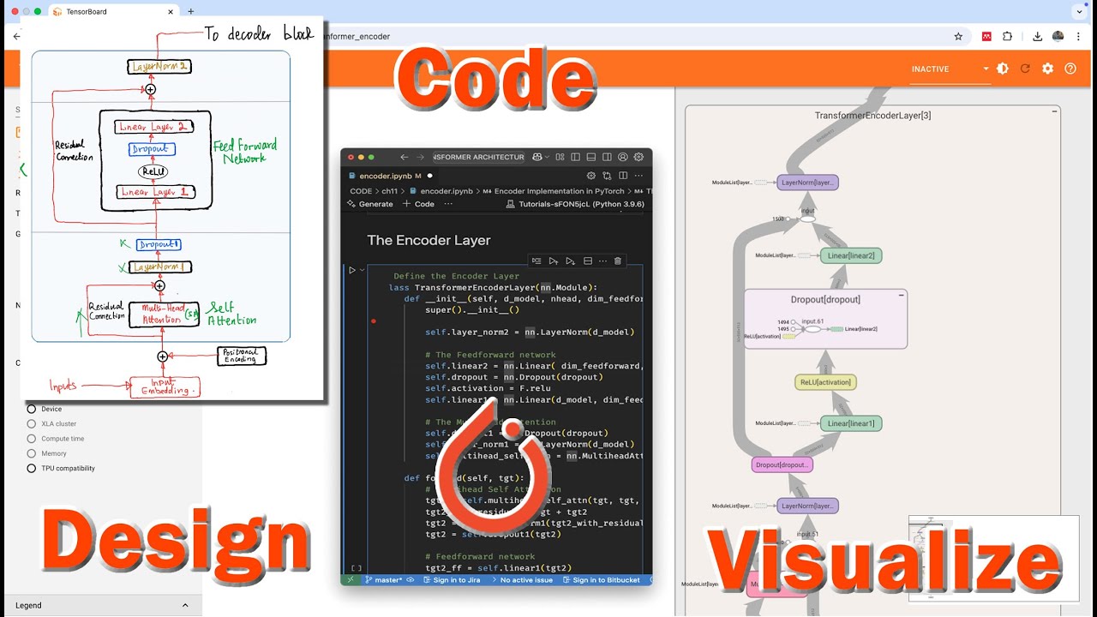Open notebook settings gear beside encoder.ipynb tab

[x=591, y=176]
